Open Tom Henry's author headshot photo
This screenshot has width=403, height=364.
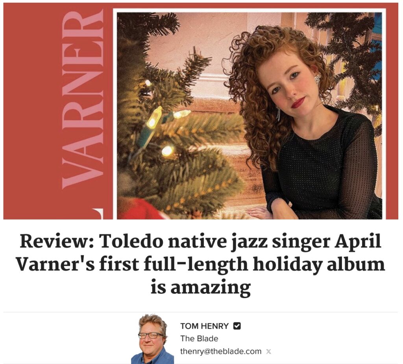coord(152,338)
